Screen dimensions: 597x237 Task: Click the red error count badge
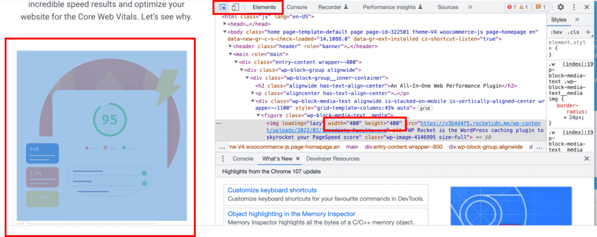coord(512,7)
